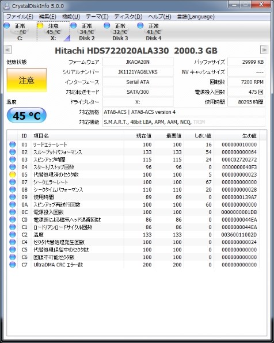The width and height of the screenshot is (274, 343).
Task: Click blue status icon for attribute 0C
Action: (13, 212)
